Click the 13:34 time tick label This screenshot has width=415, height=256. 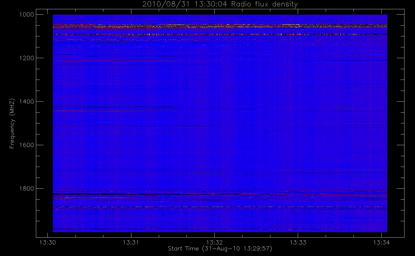pyautogui.click(x=381, y=242)
